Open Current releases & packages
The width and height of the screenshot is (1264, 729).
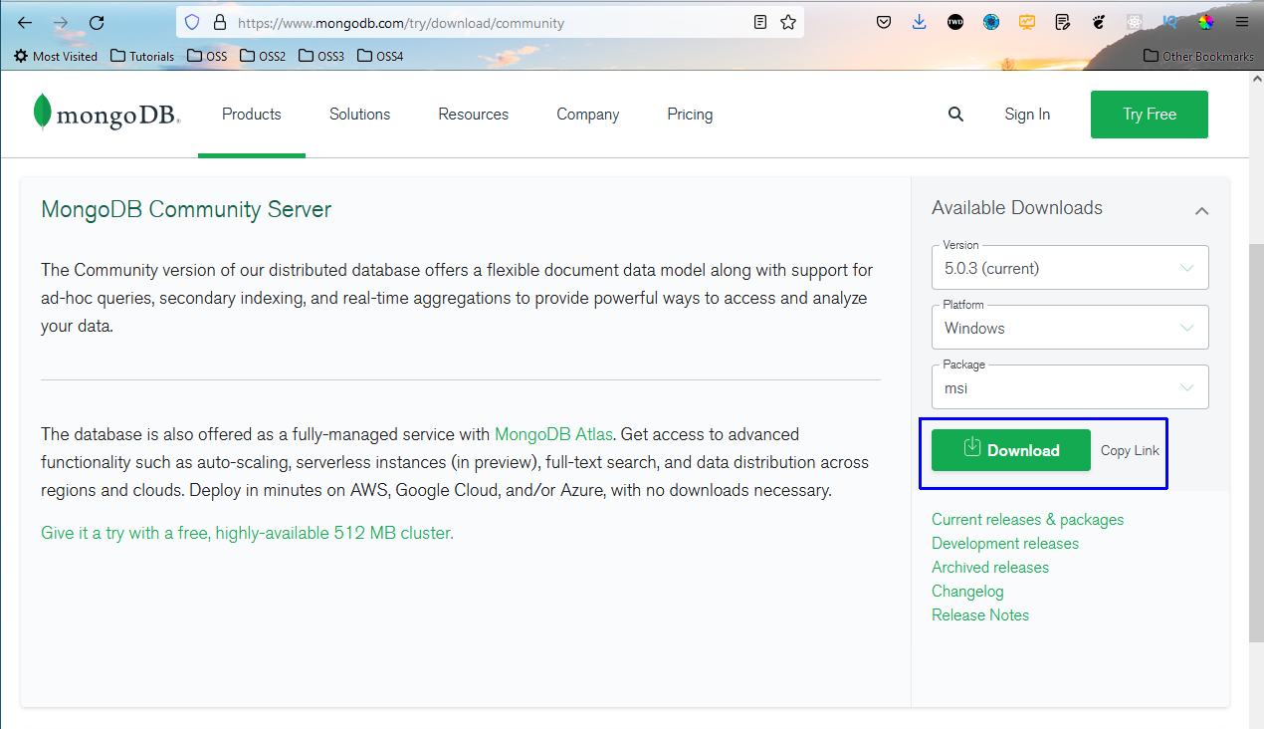pos(1027,520)
